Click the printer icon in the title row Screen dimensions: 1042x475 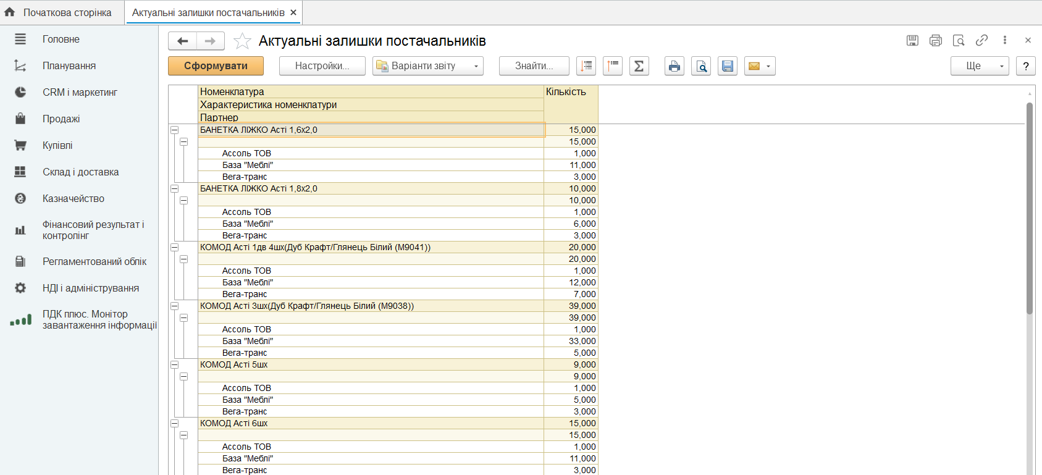(x=936, y=41)
